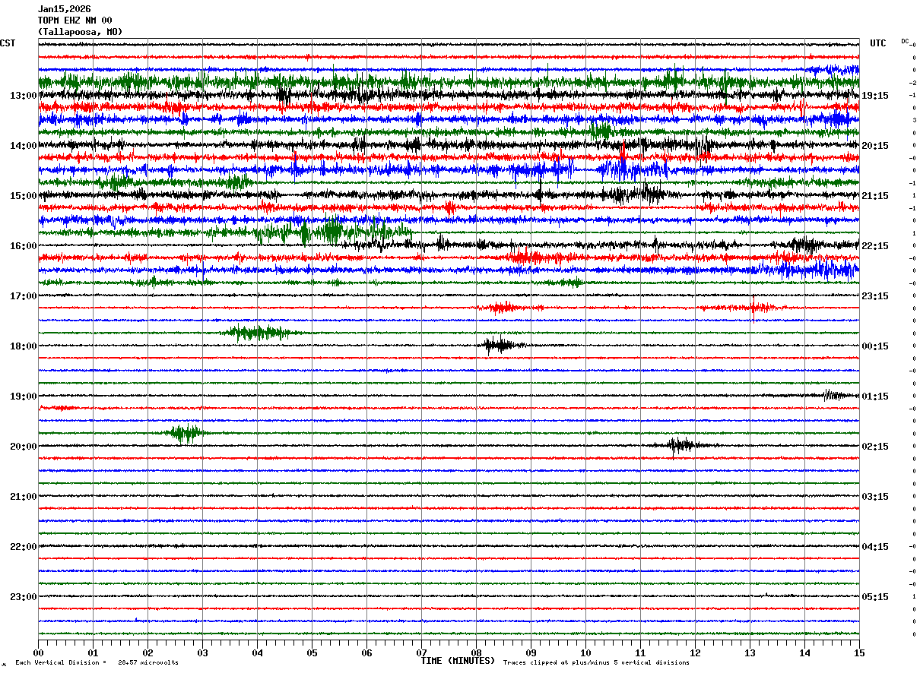The width and height of the screenshot is (920, 673).
Task: Click minute 02 on the time axis
Action: pyautogui.click(x=148, y=652)
